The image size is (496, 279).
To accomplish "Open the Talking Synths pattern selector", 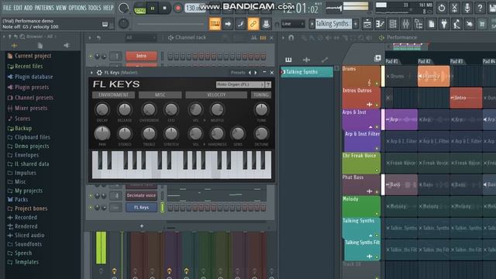I will pyautogui.click(x=333, y=24).
